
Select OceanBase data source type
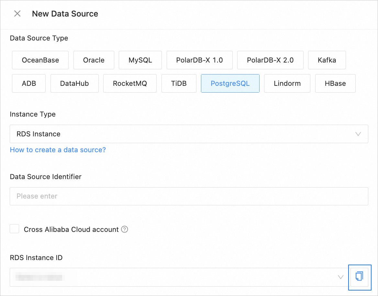[40, 60]
